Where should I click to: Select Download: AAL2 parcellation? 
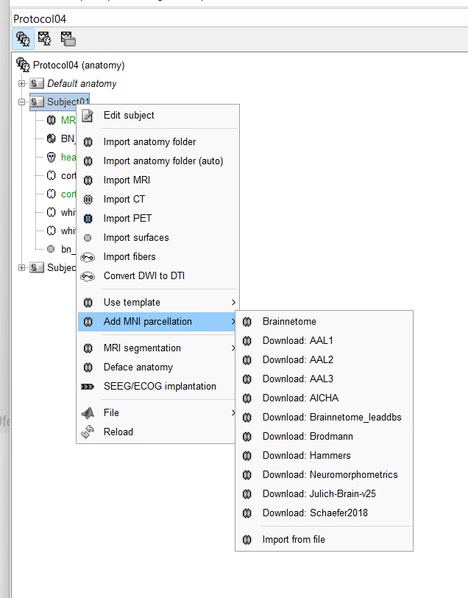pyautogui.click(x=324, y=359)
